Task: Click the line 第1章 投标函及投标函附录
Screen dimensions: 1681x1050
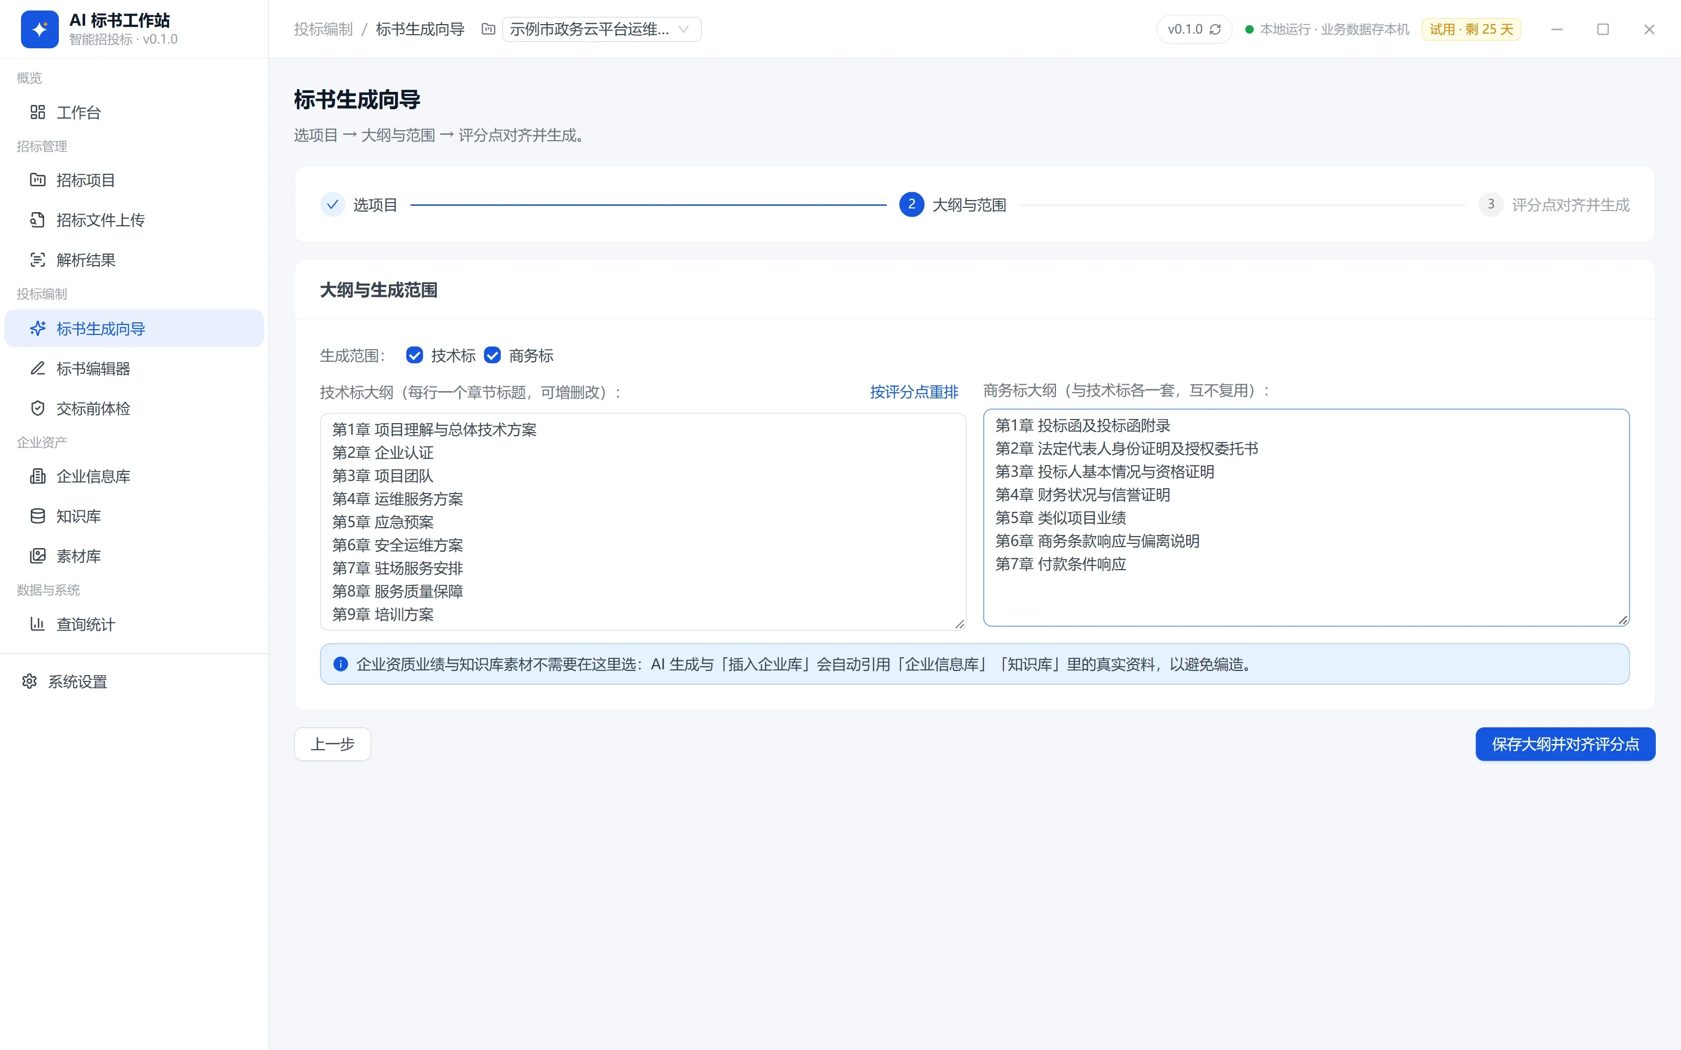Action: click(1083, 426)
